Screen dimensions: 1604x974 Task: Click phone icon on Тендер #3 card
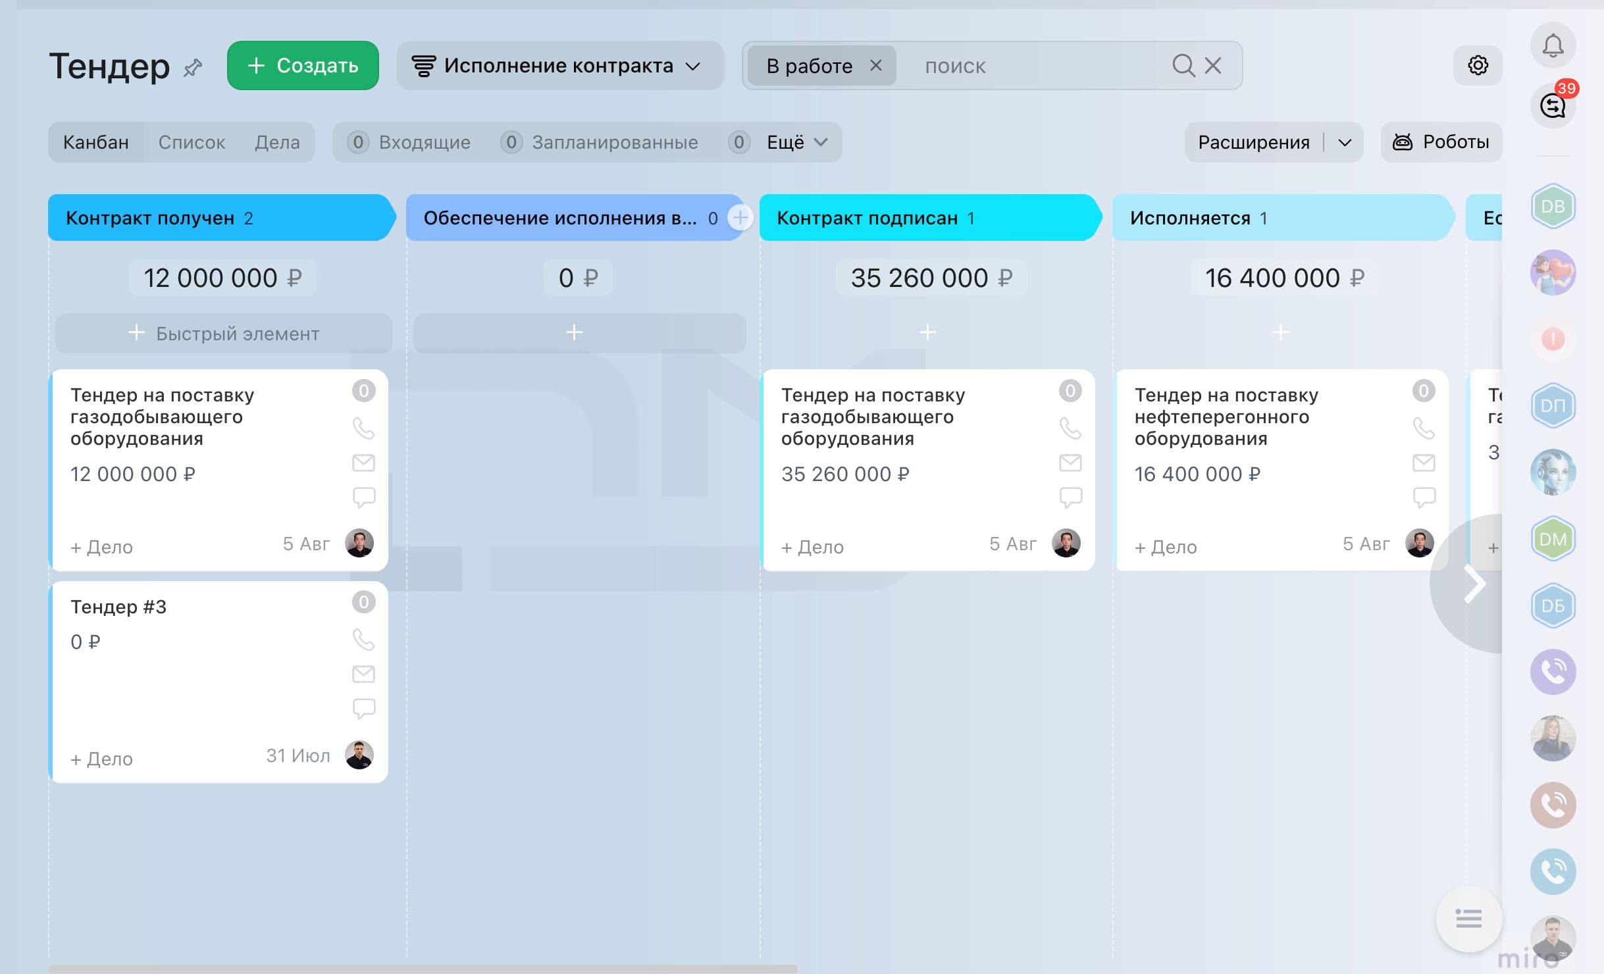click(x=363, y=640)
